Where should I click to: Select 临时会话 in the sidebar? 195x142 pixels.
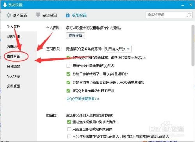13,56
